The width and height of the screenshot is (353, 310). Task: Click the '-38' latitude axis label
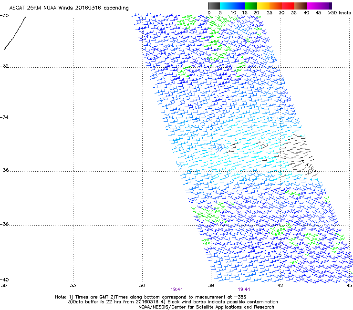(4, 224)
